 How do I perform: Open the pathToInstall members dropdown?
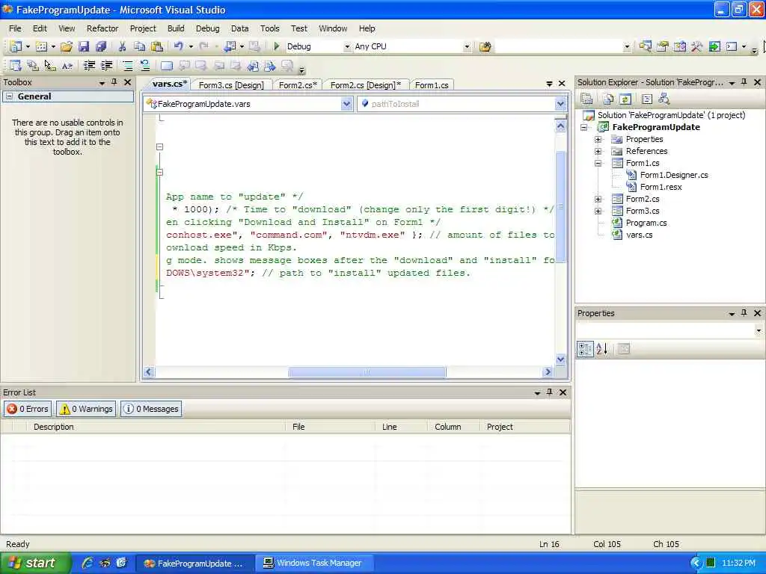click(560, 103)
